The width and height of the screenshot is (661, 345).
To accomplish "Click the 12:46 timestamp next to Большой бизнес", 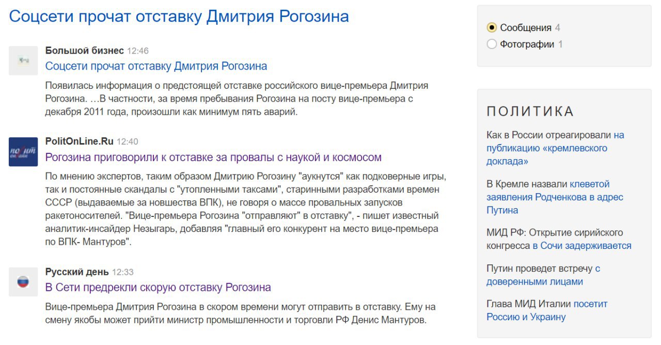I will pyautogui.click(x=138, y=51).
